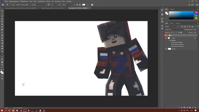Toggle lock all on the layer
The height and width of the screenshot is (112, 199).
click(x=181, y=32)
